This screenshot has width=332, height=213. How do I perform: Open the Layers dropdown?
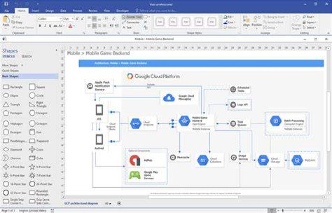[x=309, y=22]
